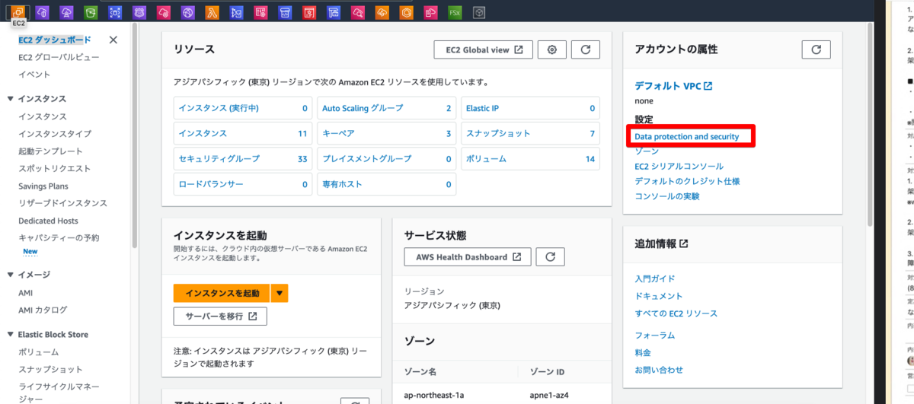Open the Elastic IP resource tile
The height and width of the screenshot is (404, 914).
coord(530,108)
